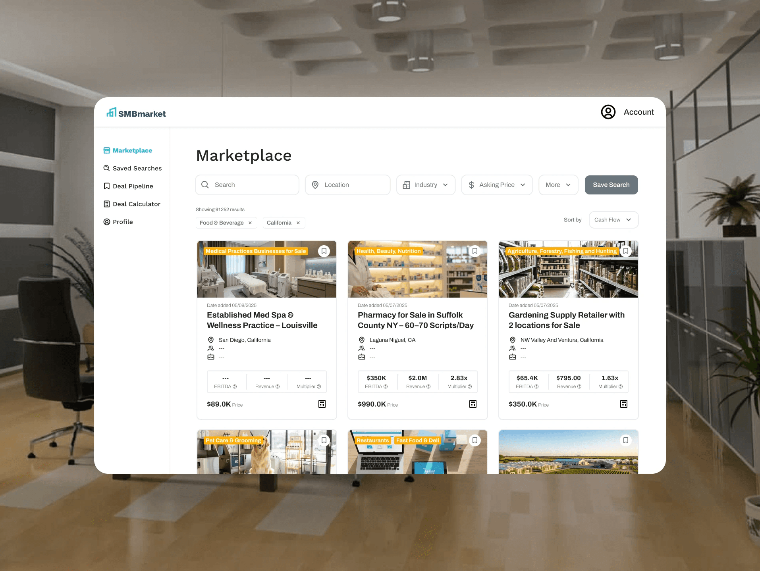The width and height of the screenshot is (760, 571).
Task: Bookmark the Pet Care & Grooming listing
Action: 324,440
